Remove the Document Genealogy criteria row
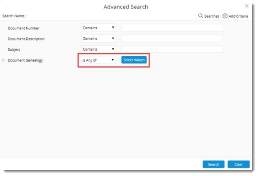This screenshot has height=176, width=258. 3,60
